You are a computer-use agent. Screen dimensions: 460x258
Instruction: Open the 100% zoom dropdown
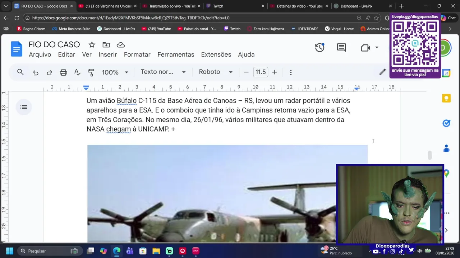(115, 72)
